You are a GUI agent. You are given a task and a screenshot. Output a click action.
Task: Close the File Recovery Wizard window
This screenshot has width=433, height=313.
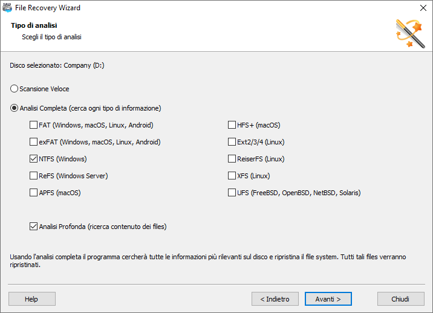(x=423, y=8)
